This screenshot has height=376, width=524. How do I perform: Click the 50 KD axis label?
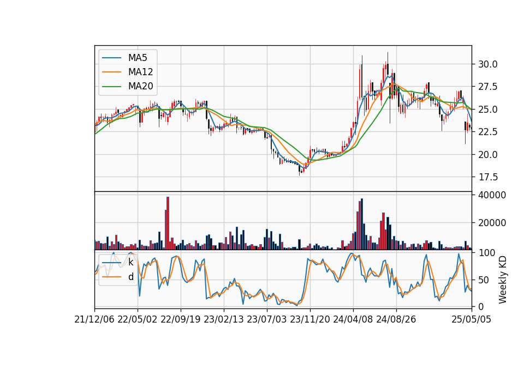pyautogui.click(x=484, y=280)
